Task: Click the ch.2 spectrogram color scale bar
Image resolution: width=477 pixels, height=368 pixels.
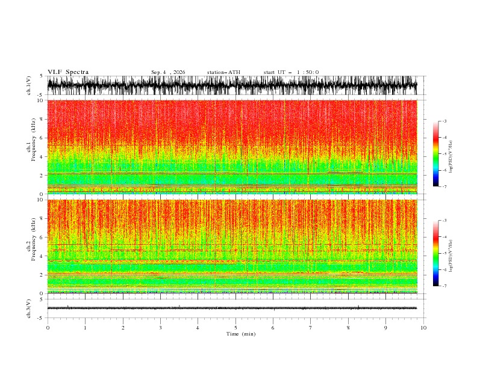Action: [435, 253]
